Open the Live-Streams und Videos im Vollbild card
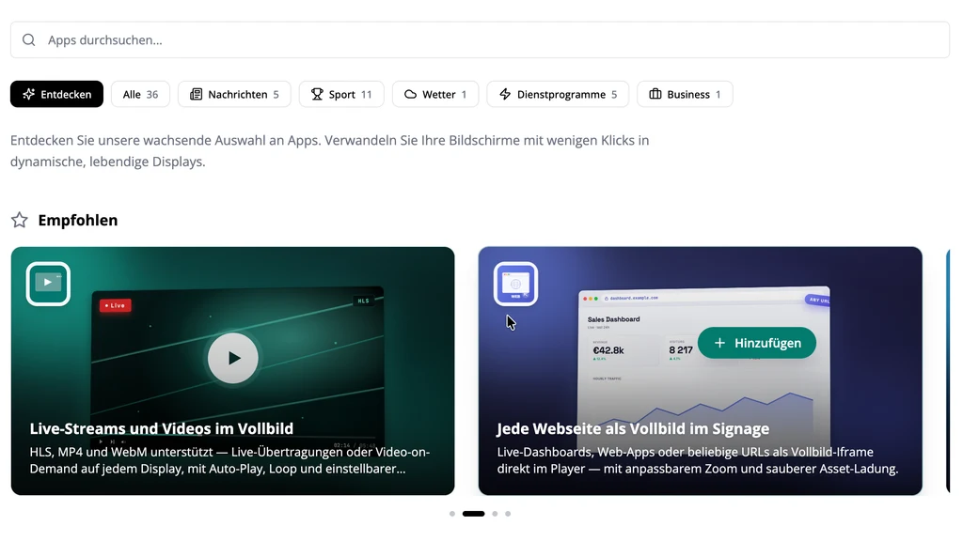 coord(233,371)
